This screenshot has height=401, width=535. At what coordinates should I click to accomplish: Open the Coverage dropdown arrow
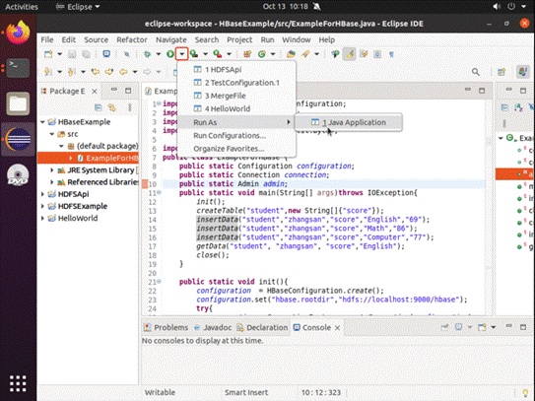pyautogui.click(x=205, y=54)
